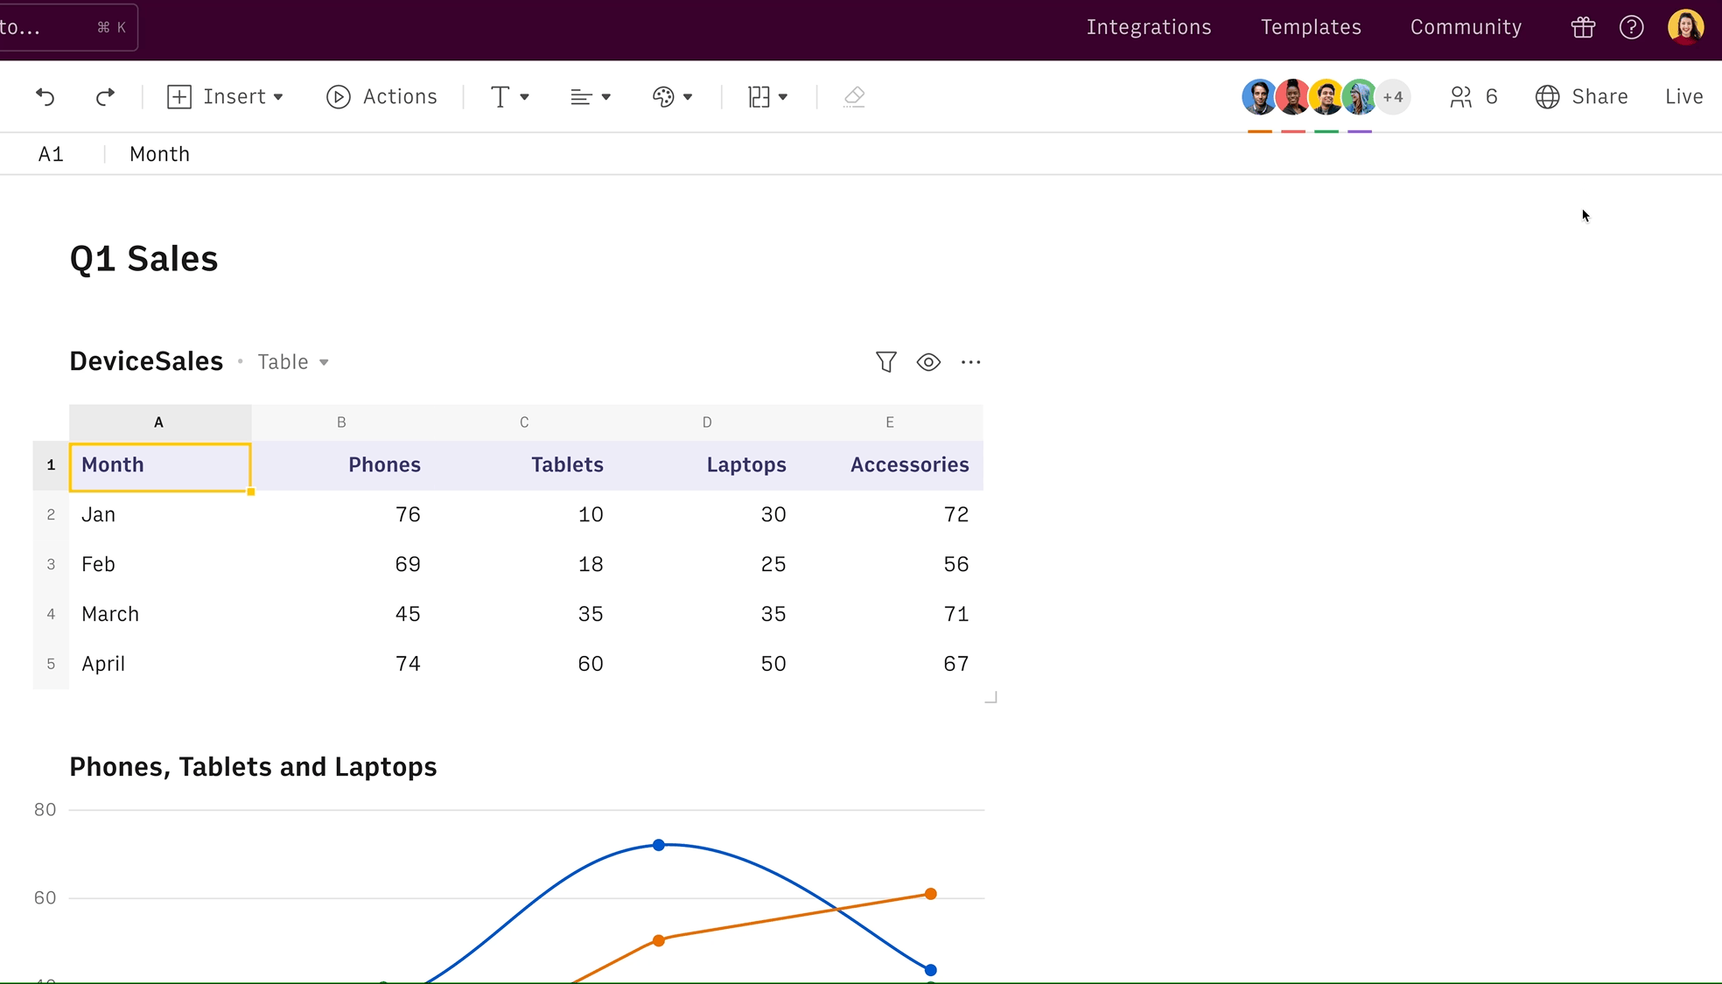This screenshot has height=984, width=1722.
Task: Click the eraser clear formatting icon
Action: coord(854,96)
